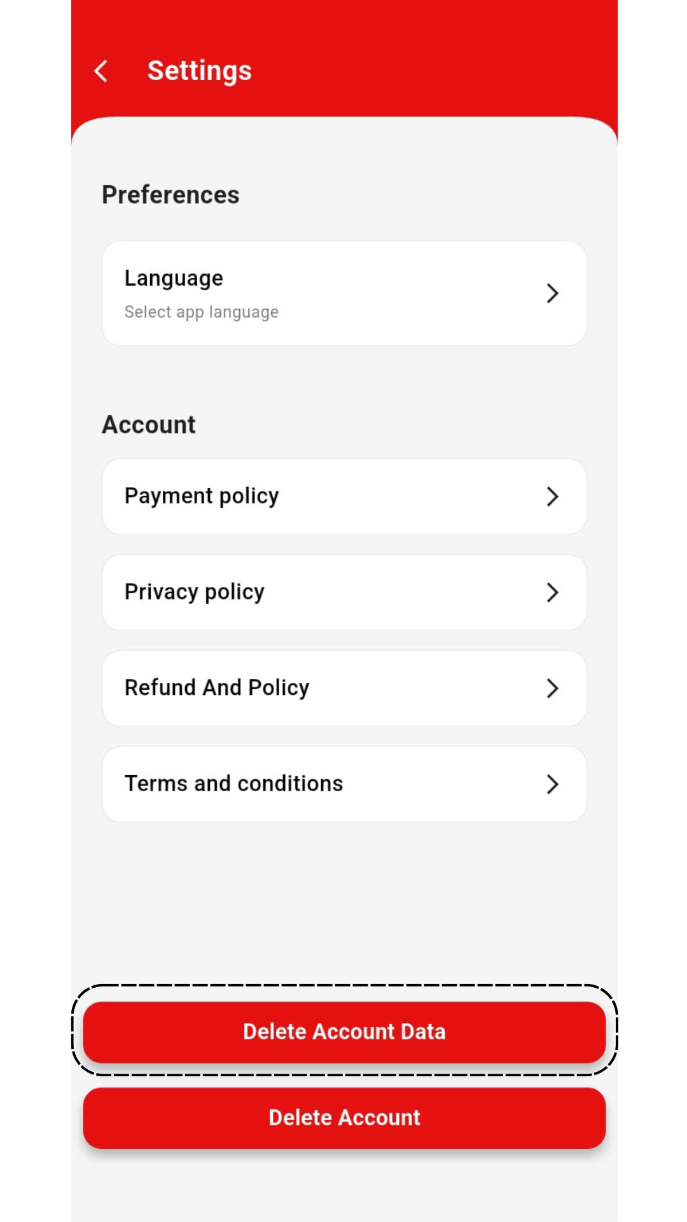
Task: Select the Account section heading
Action: coord(149,425)
